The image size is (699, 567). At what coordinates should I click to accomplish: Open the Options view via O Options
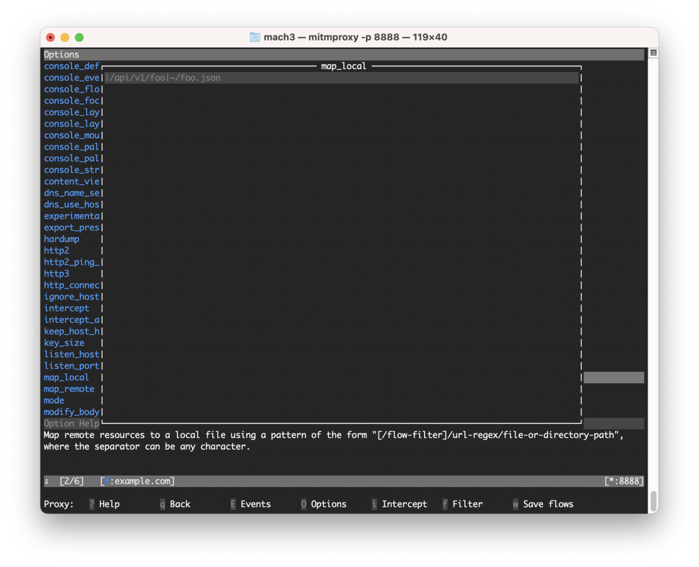tap(324, 504)
